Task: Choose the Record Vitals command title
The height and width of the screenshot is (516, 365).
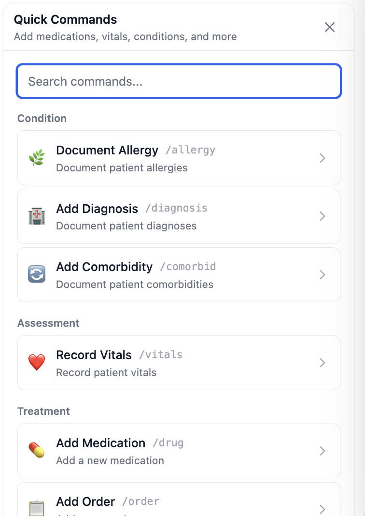Action: (x=94, y=355)
